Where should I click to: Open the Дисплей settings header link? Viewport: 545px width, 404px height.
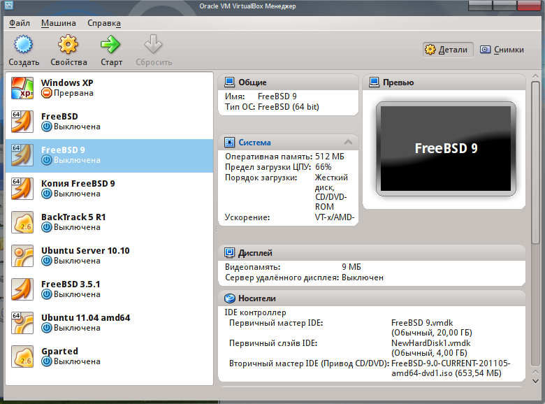tap(255, 253)
